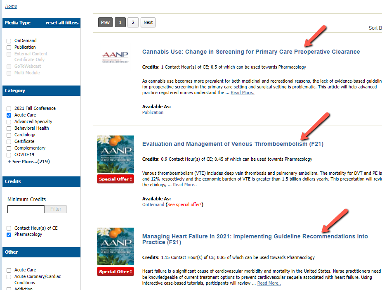
Task: Tick the COVID-19 category checkbox
Action: pyautogui.click(x=9, y=155)
